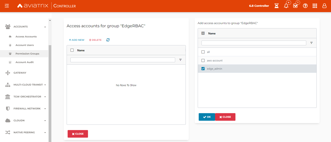The image size is (331, 142).
Task: Click the Aviatrix Controller logo
Action: [47, 6]
